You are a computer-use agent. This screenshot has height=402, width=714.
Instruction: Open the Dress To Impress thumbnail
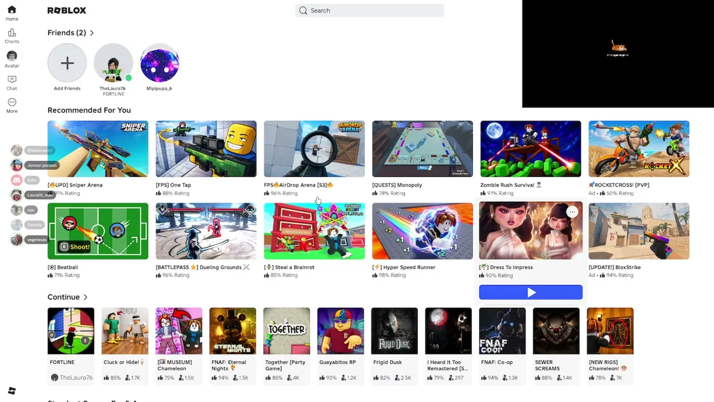click(530, 231)
